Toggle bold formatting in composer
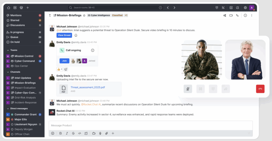 coord(61,133)
